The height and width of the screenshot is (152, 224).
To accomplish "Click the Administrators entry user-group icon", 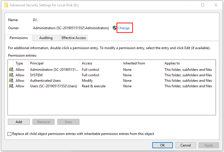I will coord(11,70).
